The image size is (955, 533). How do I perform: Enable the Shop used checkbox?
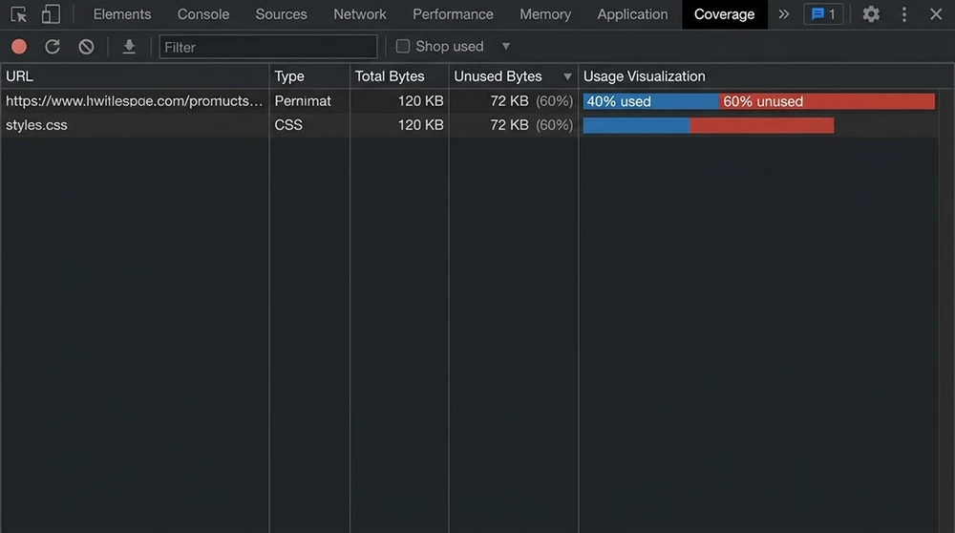[403, 46]
